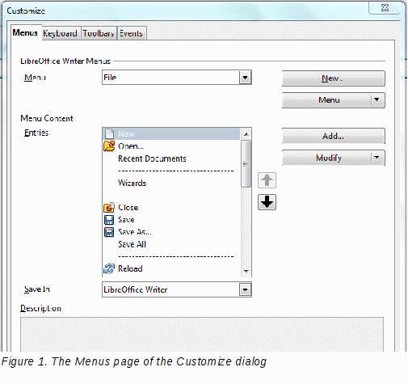Select the 'Reload' entry text
The width and height of the screenshot is (408, 384).
[130, 268]
